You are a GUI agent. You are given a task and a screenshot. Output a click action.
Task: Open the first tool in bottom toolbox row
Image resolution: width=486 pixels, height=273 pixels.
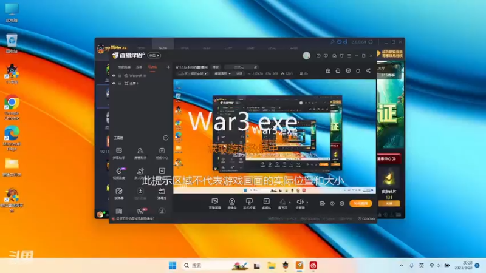(x=119, y=211)
